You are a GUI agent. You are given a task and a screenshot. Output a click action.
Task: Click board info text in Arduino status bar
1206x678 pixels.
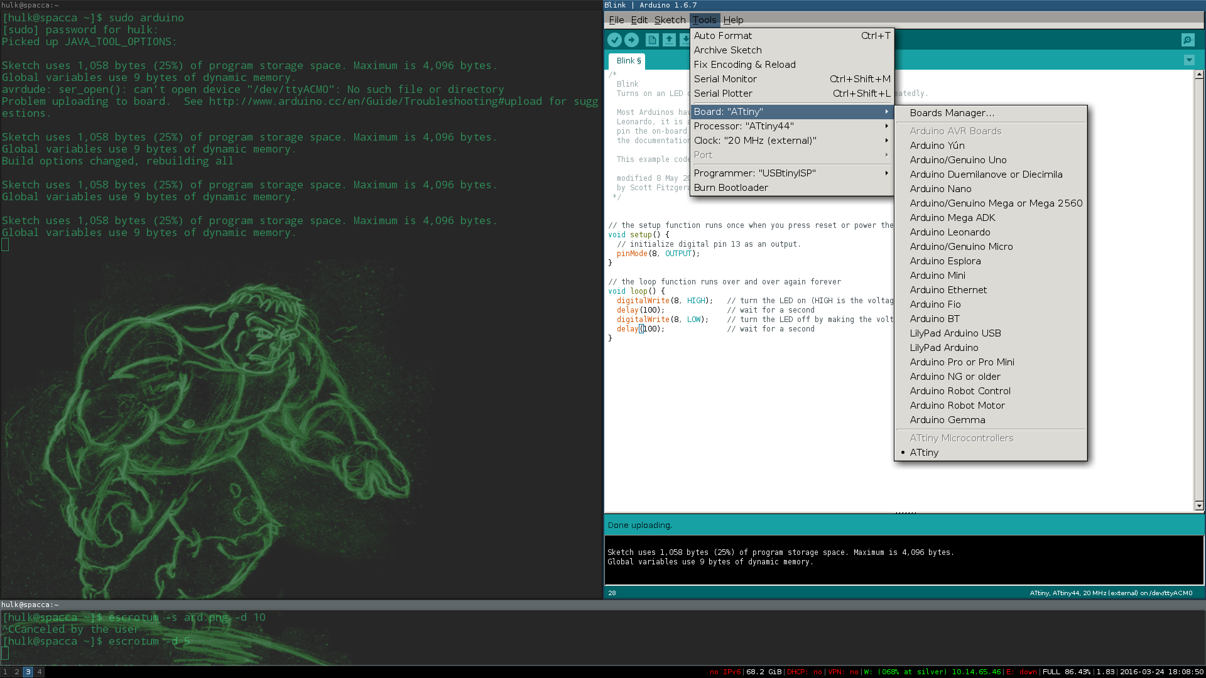click(x=1111, y=593)
